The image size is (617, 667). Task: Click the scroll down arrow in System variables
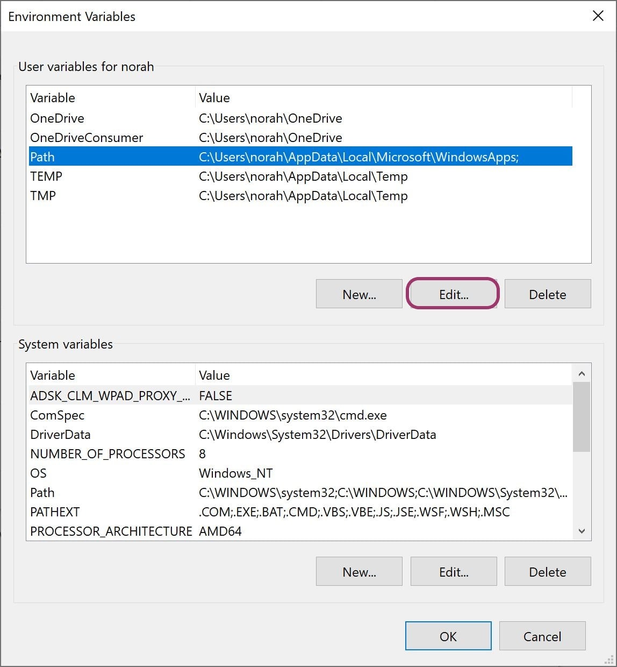pos(582,531)
